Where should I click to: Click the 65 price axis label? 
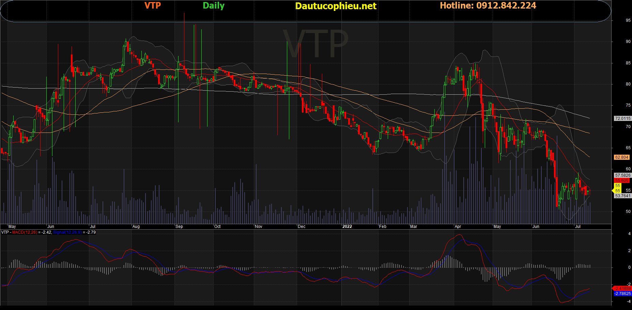coord(628,148)
